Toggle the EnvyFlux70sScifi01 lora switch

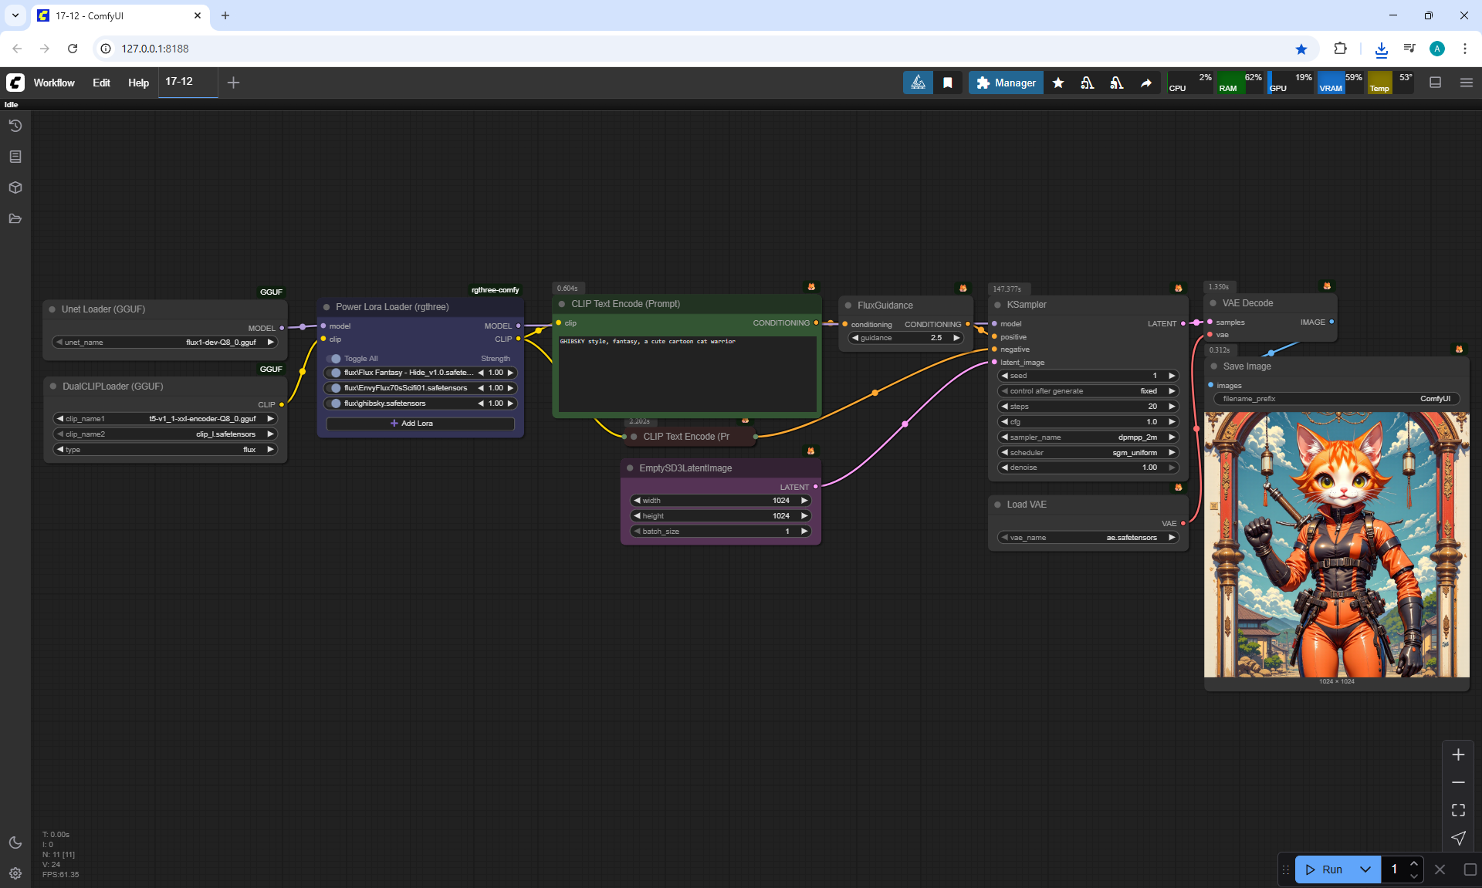pos(333,388)
